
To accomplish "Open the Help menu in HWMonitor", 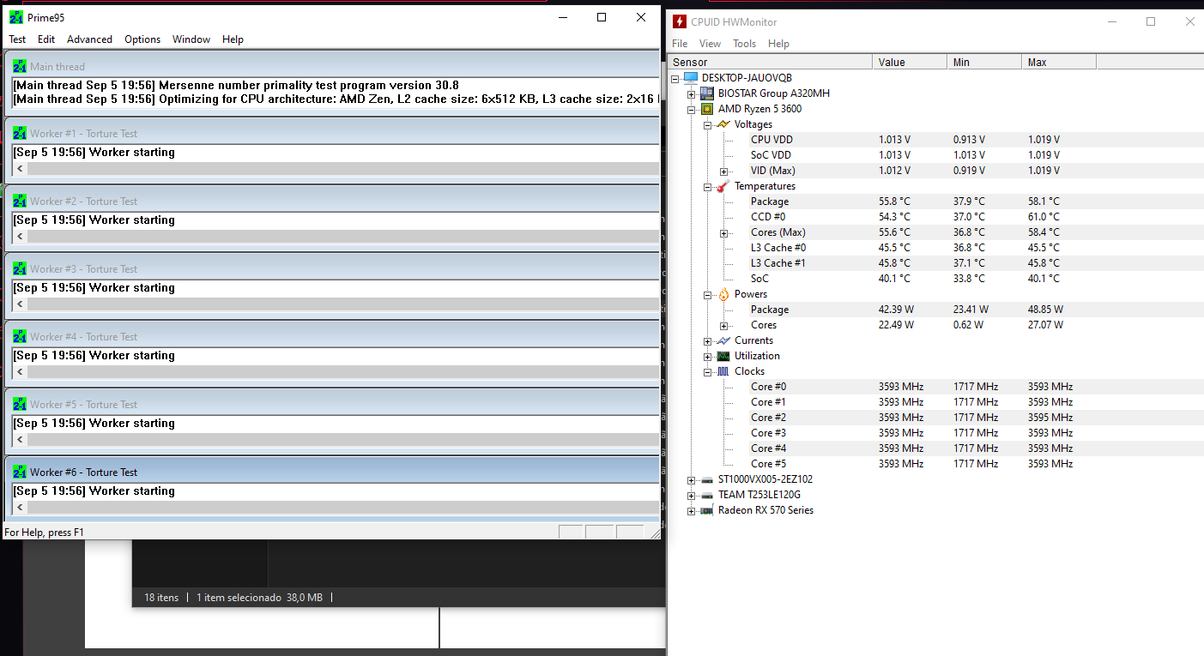I will (x=778, y=44).
